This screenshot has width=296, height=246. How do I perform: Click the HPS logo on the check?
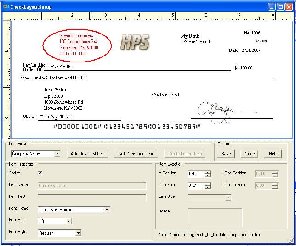135,43
